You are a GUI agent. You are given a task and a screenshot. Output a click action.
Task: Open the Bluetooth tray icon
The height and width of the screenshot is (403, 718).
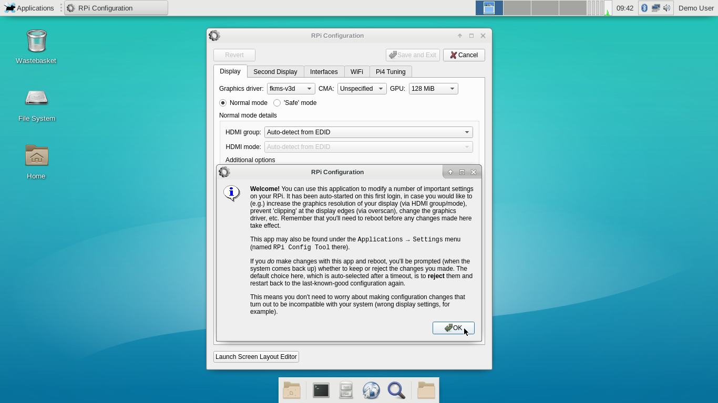point(644,8)
